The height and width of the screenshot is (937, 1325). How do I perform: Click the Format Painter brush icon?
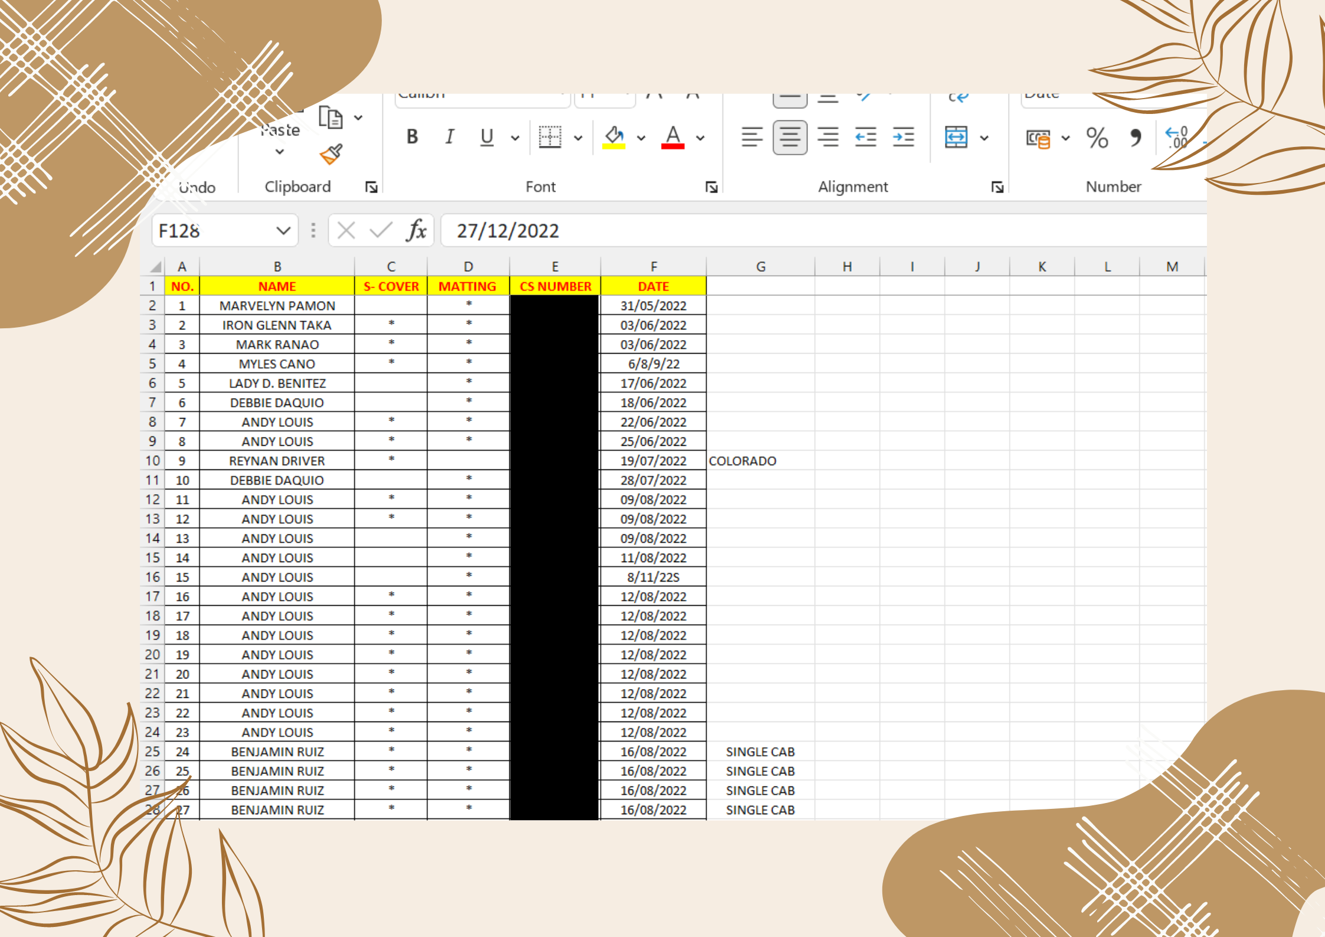[331, 155]
